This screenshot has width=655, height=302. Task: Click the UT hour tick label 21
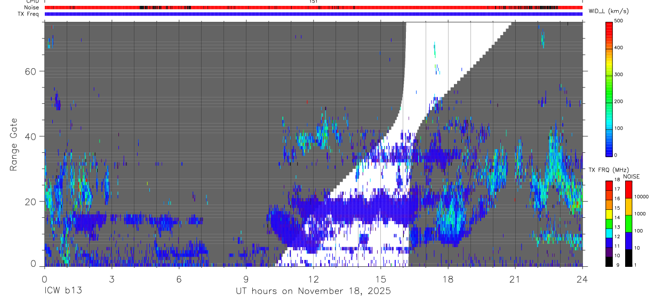click(515, 279)
